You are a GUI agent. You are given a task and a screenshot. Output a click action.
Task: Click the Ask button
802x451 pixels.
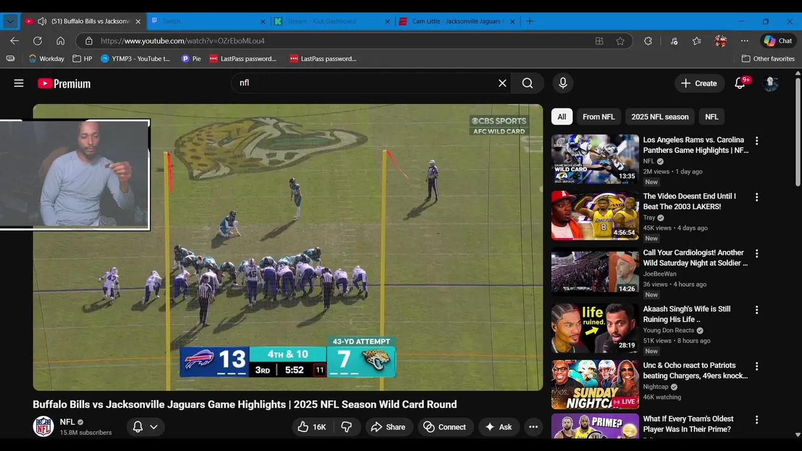(498, 427)
